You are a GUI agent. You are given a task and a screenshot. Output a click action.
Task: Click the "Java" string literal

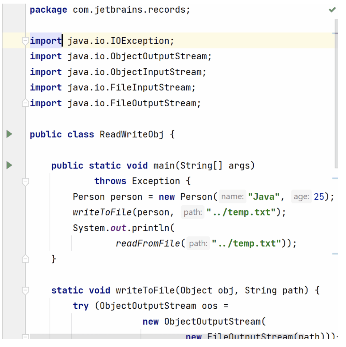(263, 197)
